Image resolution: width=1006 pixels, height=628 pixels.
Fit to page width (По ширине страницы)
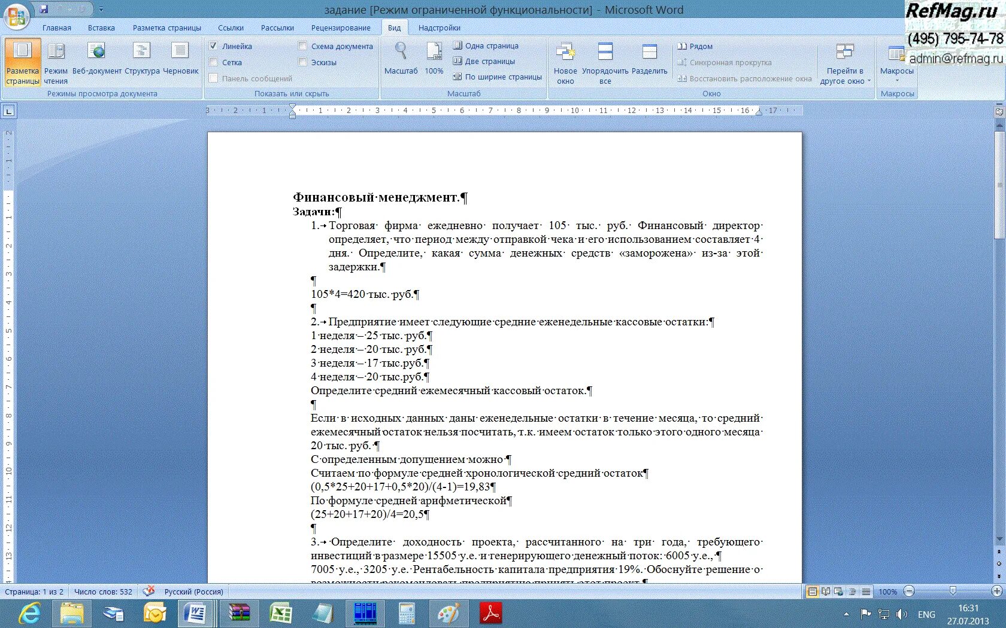click(497, 77)
